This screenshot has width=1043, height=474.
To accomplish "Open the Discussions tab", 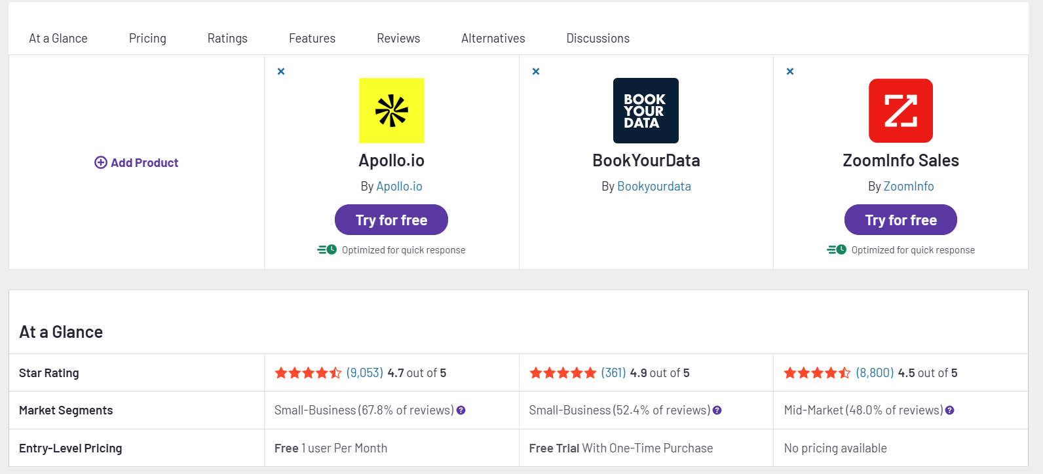I will [x=598, y=38].
